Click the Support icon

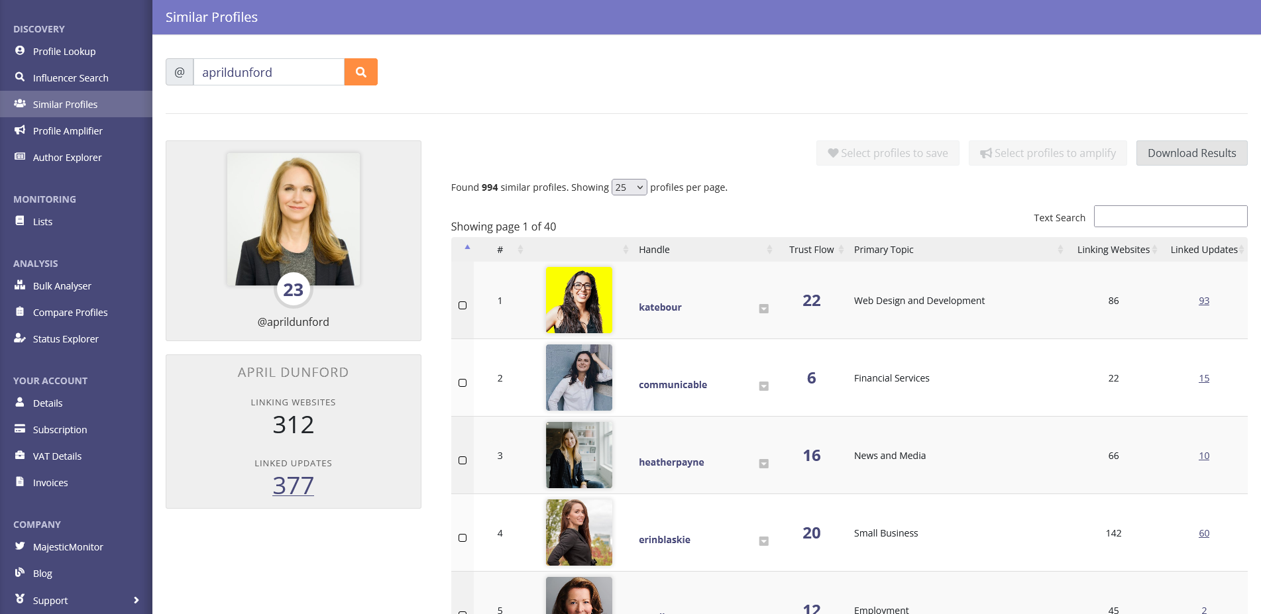point(20,599)
